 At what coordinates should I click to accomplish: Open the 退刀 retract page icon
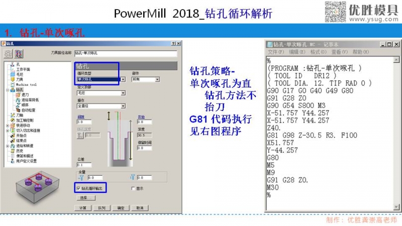click(18, 95)
